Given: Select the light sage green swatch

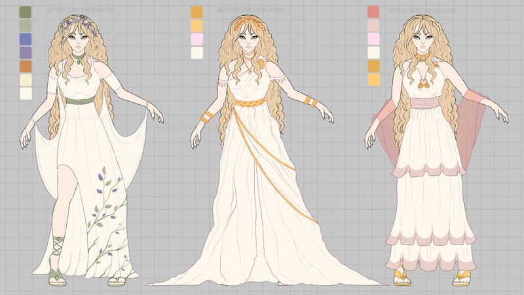Looking at the screenshot, I should [26, 26].
